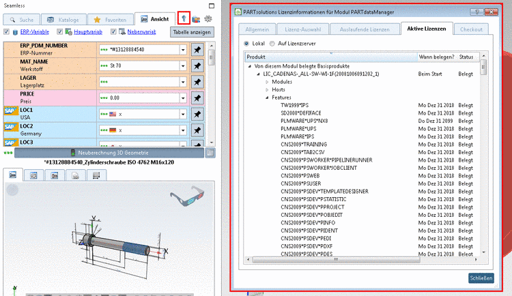Pin the LAGER Lagerplatz row
512x296 pixels.
[197, 82]
